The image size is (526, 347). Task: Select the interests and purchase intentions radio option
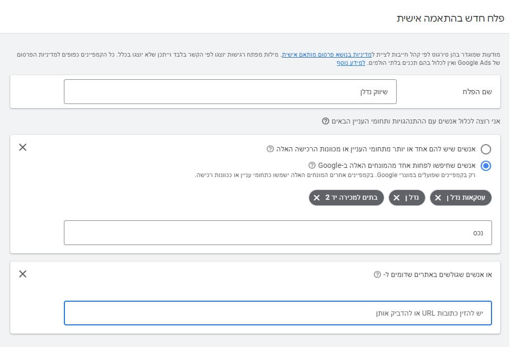[485, 149]
